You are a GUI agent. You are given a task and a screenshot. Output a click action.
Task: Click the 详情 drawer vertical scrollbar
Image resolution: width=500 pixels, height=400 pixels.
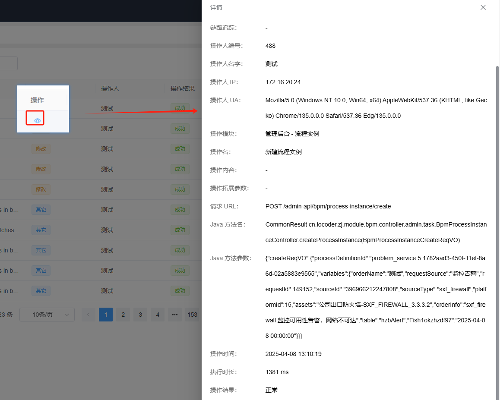[x=497, y=233]
